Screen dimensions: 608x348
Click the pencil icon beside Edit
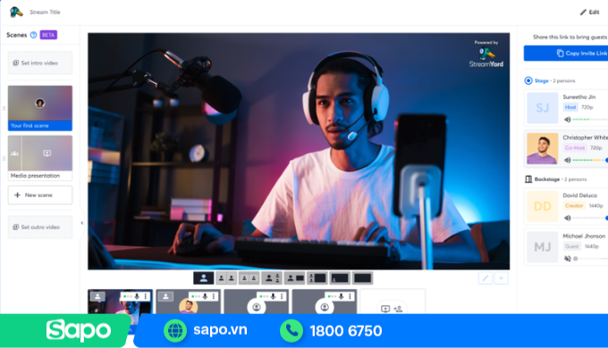(583, 12)
